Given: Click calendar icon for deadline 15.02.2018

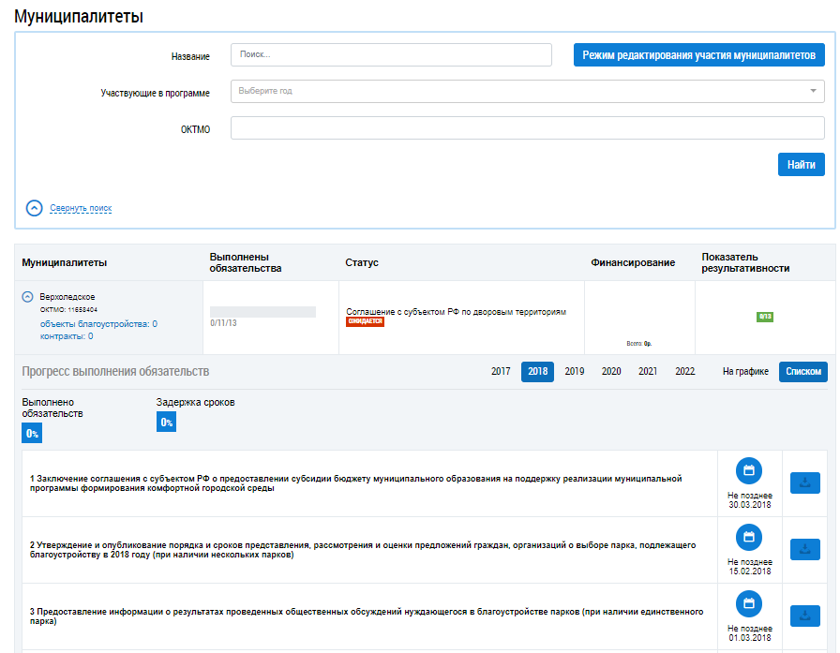Looking at the screenshot, I should click(748, 537).
